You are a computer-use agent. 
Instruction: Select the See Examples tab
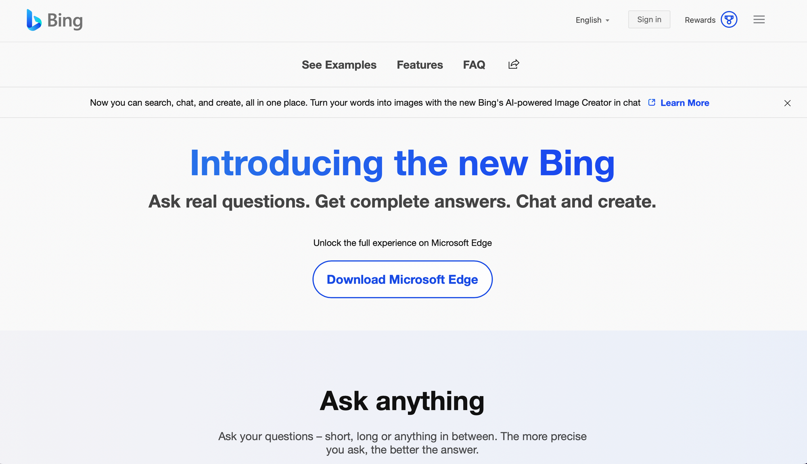[339, 65]
